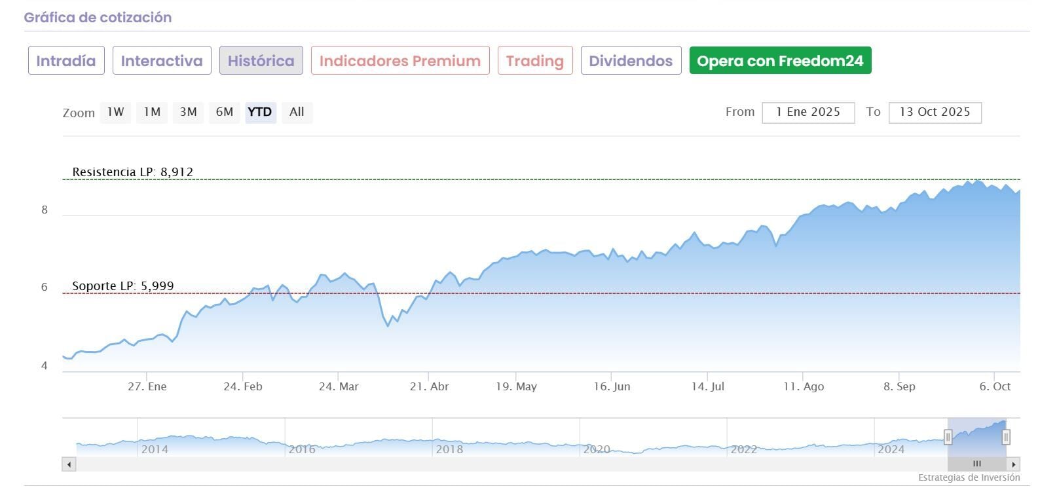Click the left scroll arrow of navigator
1057x501 pixels.
[69, 464]
